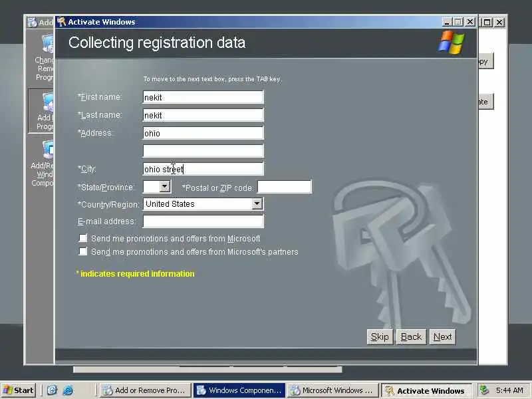Click the E-mail address input field
This screenshot has height=399, width=532.
[x=203, y=221]
